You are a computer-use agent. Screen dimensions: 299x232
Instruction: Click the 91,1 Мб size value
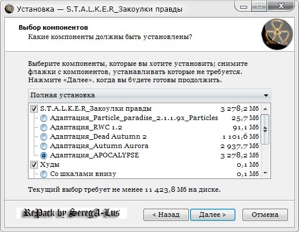coord(246,128)
